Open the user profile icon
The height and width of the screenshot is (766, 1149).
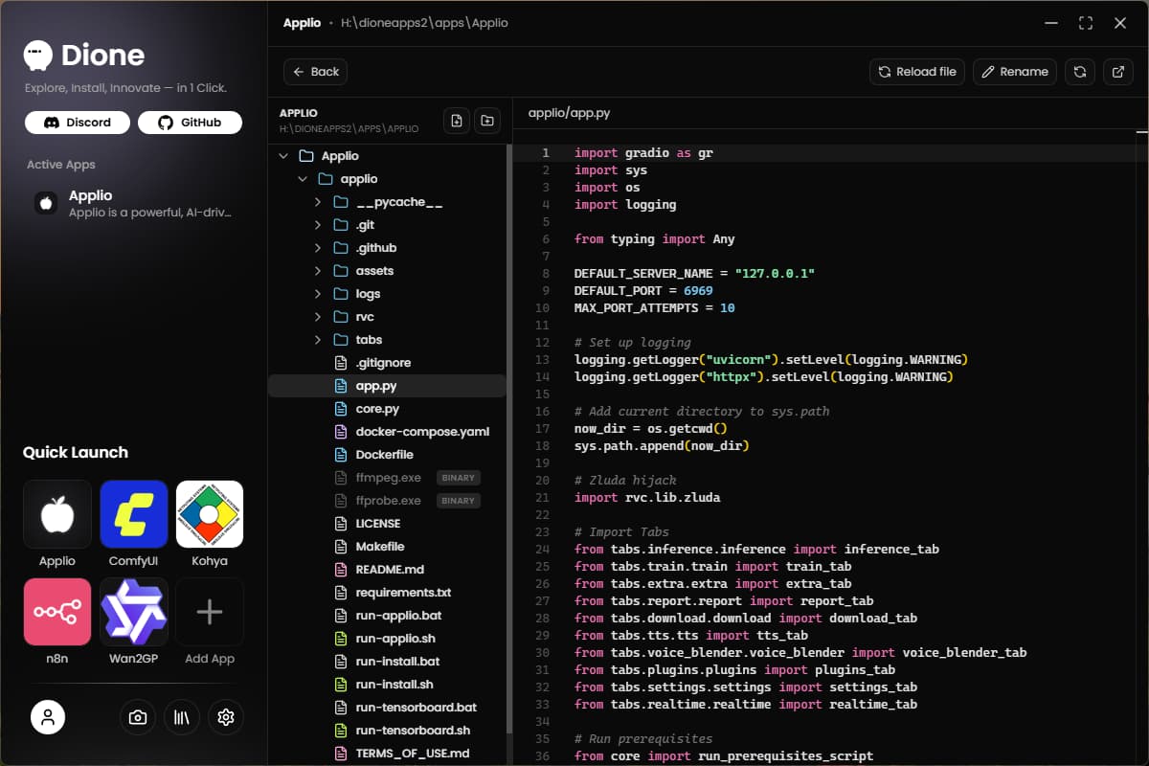48,716
